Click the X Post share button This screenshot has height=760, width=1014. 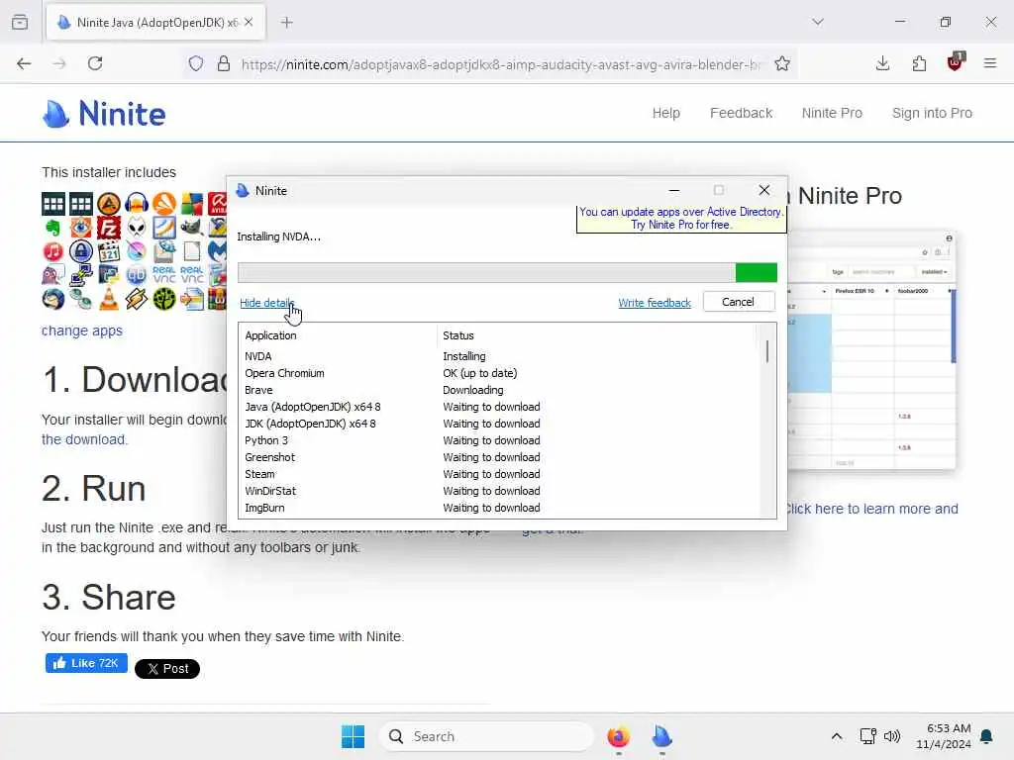pos(166,669)
